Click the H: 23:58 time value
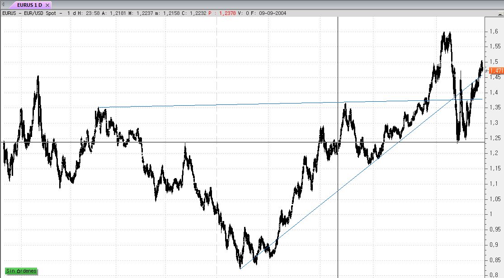This screenshot has height=278, width=504. (89, 13)
